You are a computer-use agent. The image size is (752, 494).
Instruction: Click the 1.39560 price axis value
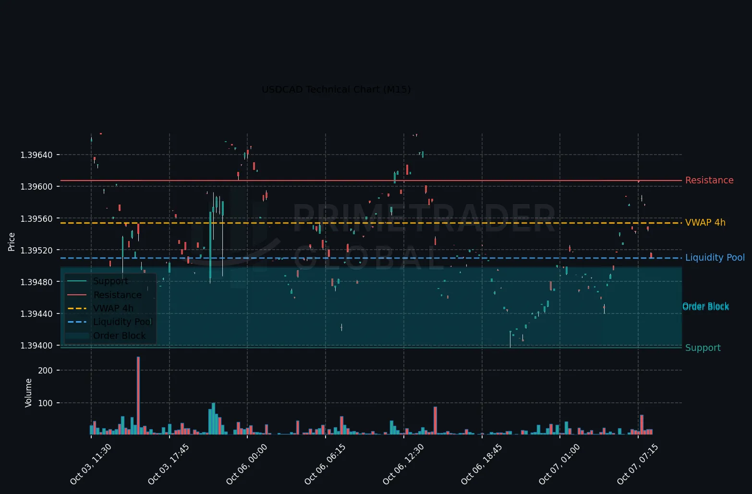pos(36,218)
